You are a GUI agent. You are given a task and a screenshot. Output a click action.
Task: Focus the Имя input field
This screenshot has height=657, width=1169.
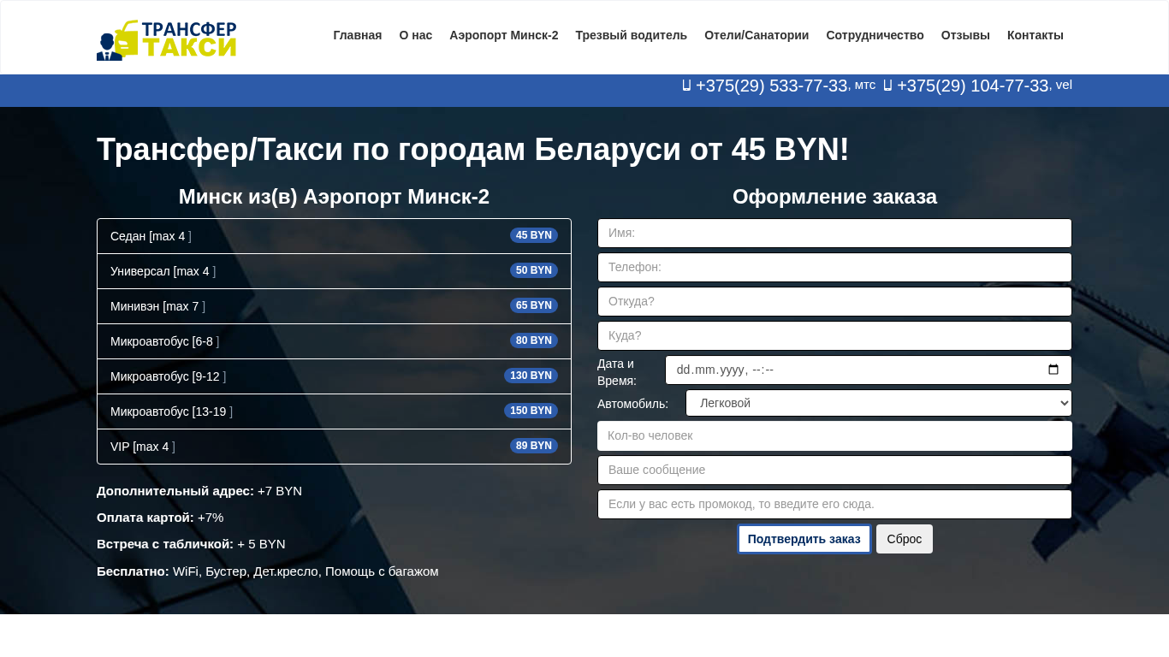point(834,233)
